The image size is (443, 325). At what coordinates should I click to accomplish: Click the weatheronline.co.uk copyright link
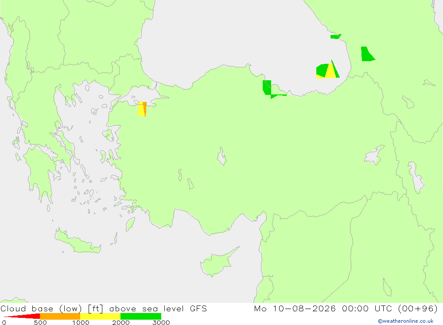[406, 321]
